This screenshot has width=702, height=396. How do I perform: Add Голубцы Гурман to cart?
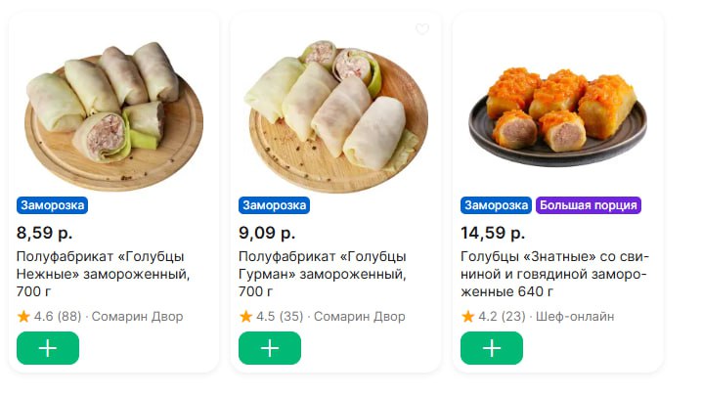coord(270,348)
